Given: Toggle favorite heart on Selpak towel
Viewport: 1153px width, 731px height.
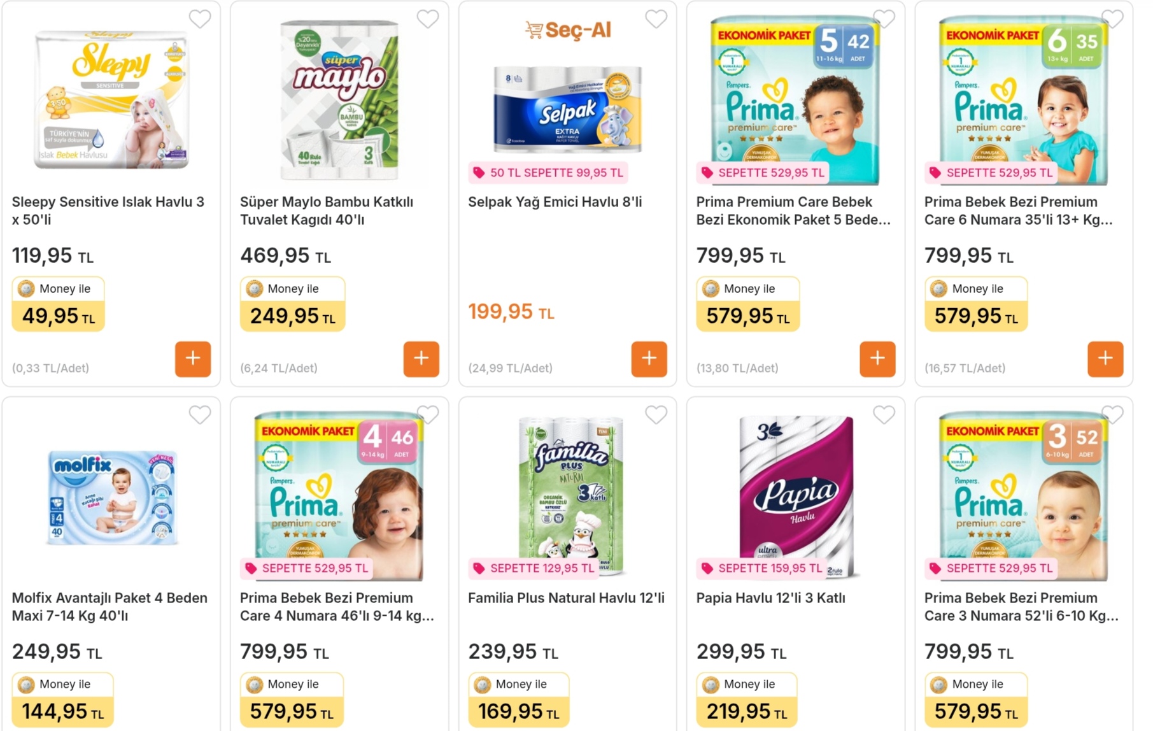Looking at the screenshot, I should (x=656, y=19).
